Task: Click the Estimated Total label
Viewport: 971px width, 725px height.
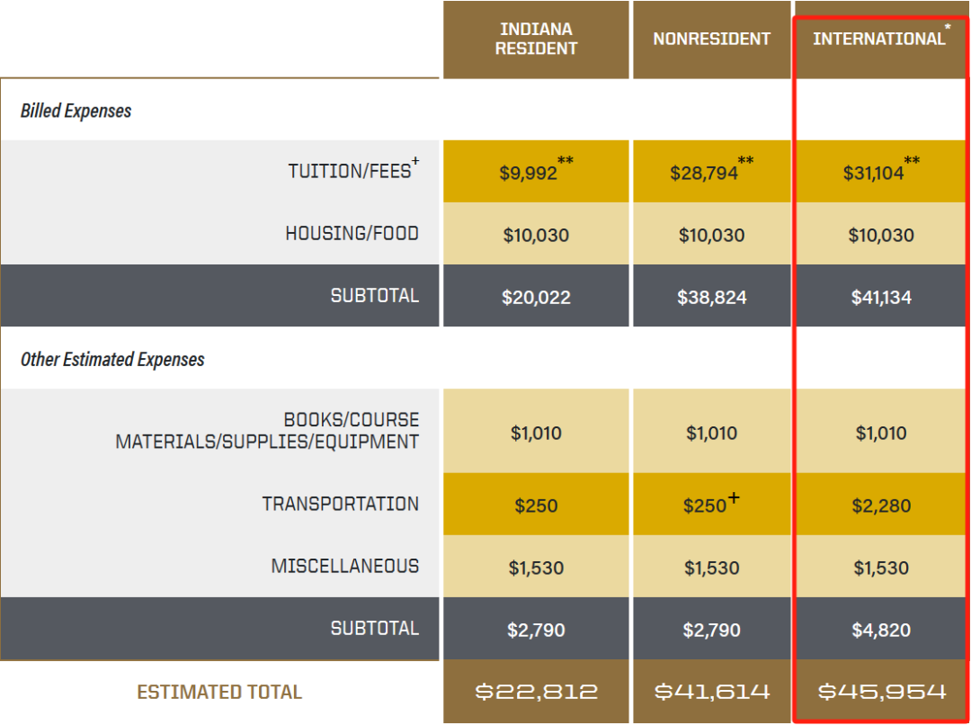Action: pos(219,692)
